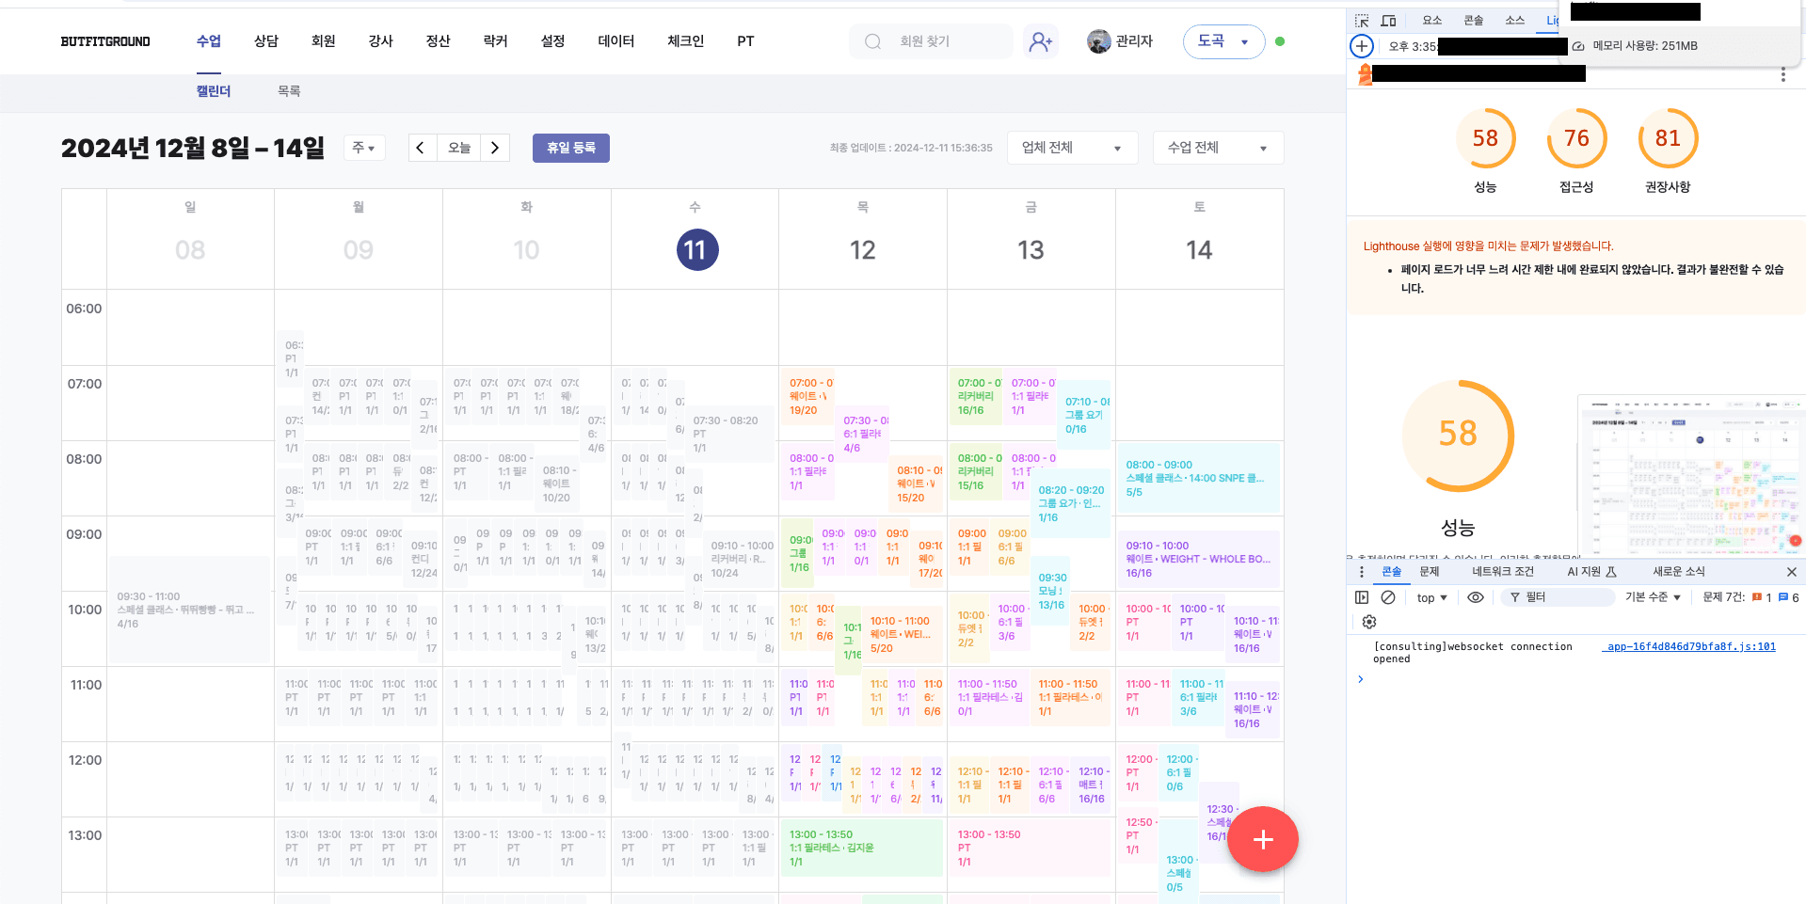Click the red plus floating button
The width and height of the screenshot is (1806, 904).
click(1262, 839)
